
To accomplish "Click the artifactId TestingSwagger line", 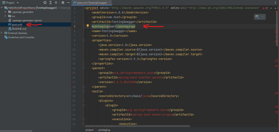I will click(x=124, y=22).
